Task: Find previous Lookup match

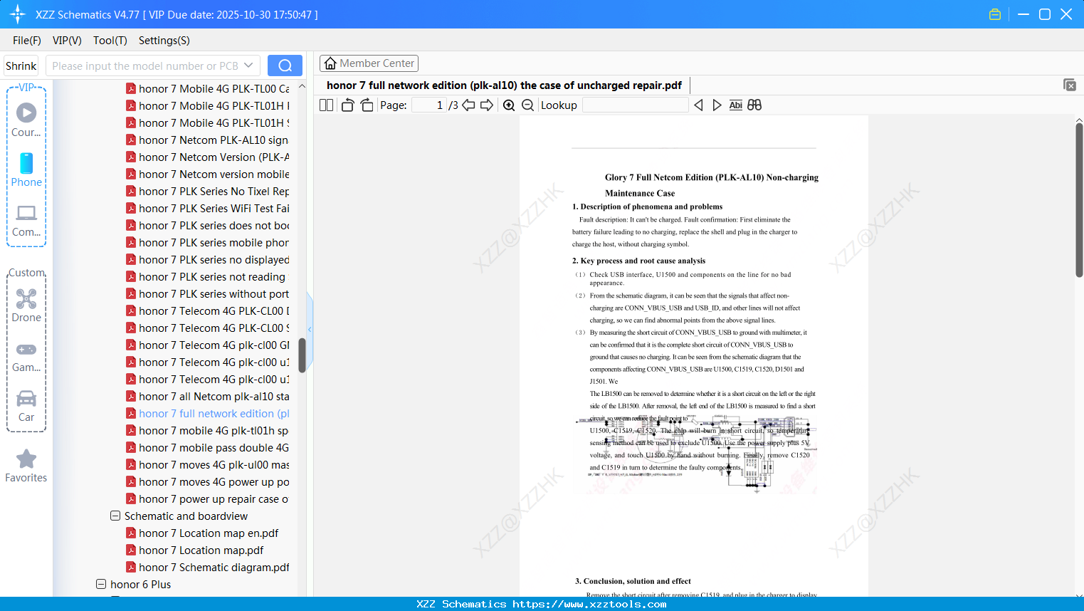Action: (698, 105)
